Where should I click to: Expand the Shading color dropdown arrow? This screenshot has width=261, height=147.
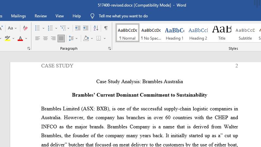[92, 39]
